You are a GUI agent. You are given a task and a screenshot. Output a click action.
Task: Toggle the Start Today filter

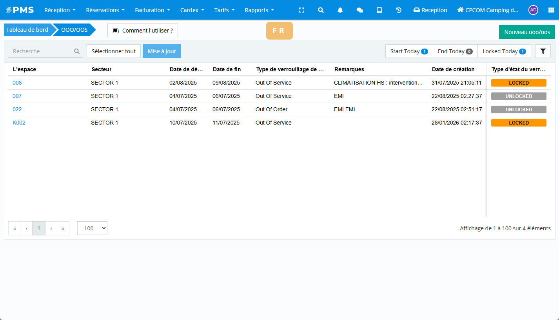[x=409, y=51]
